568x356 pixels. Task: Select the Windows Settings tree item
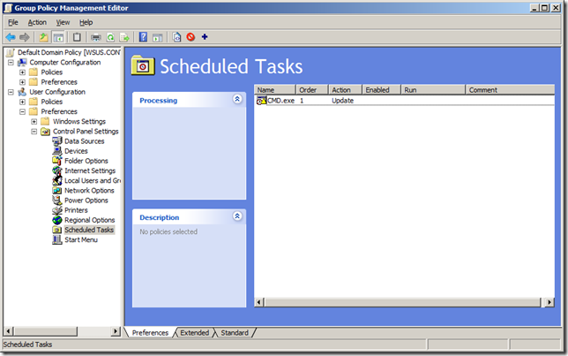[x=79, y=122]
